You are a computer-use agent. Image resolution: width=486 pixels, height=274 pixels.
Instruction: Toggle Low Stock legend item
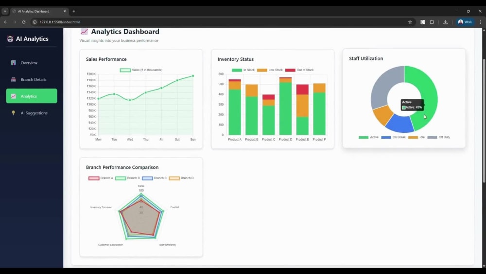click(x=270, y=70)
